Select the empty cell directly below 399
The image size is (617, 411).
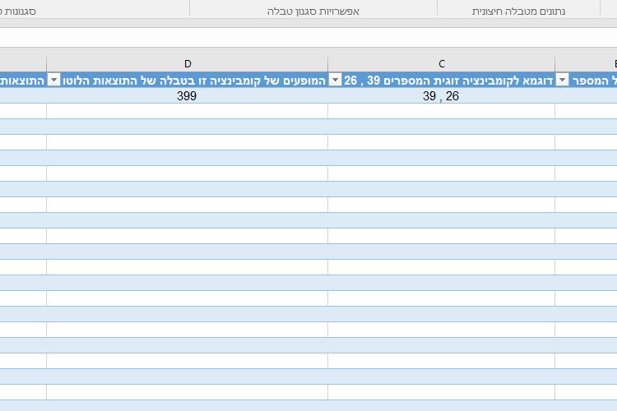click(188, 111)
